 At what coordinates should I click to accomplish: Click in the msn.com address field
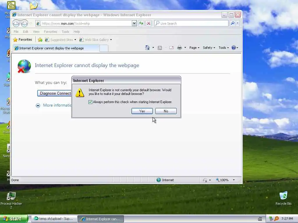pyautogui.click(x=84, y=23)
